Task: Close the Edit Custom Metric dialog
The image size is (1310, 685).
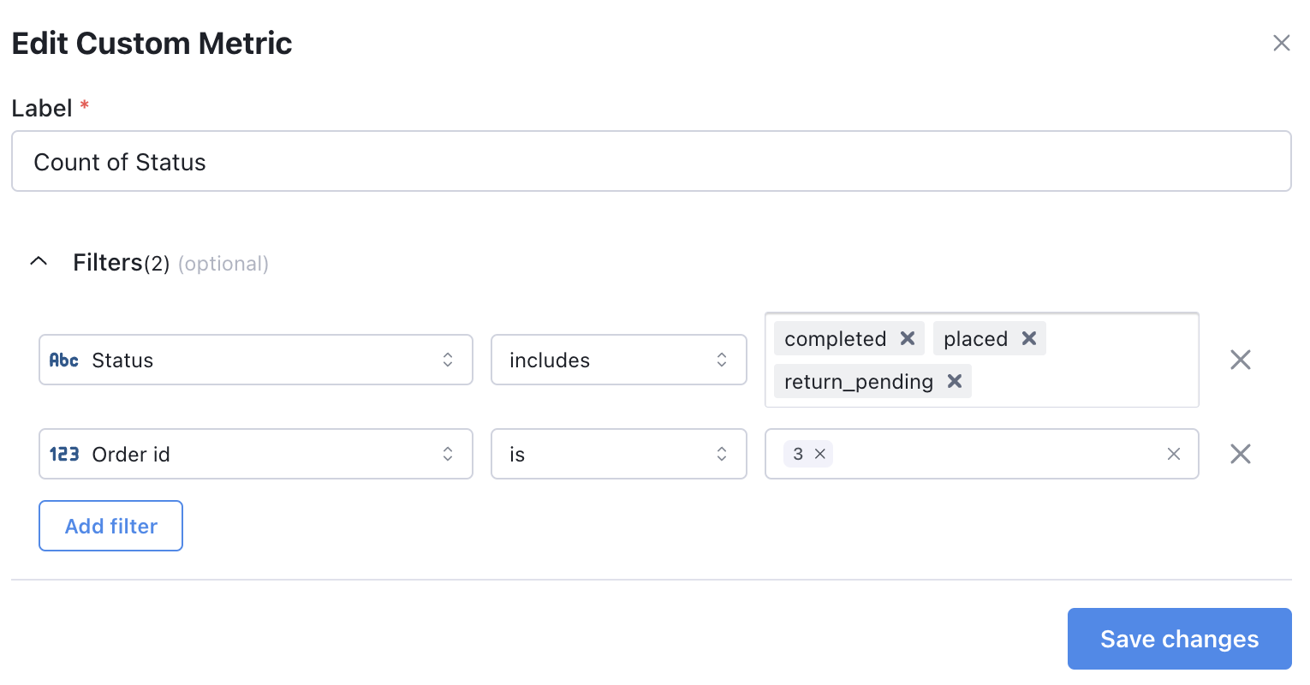Action: coord(1281,42)
